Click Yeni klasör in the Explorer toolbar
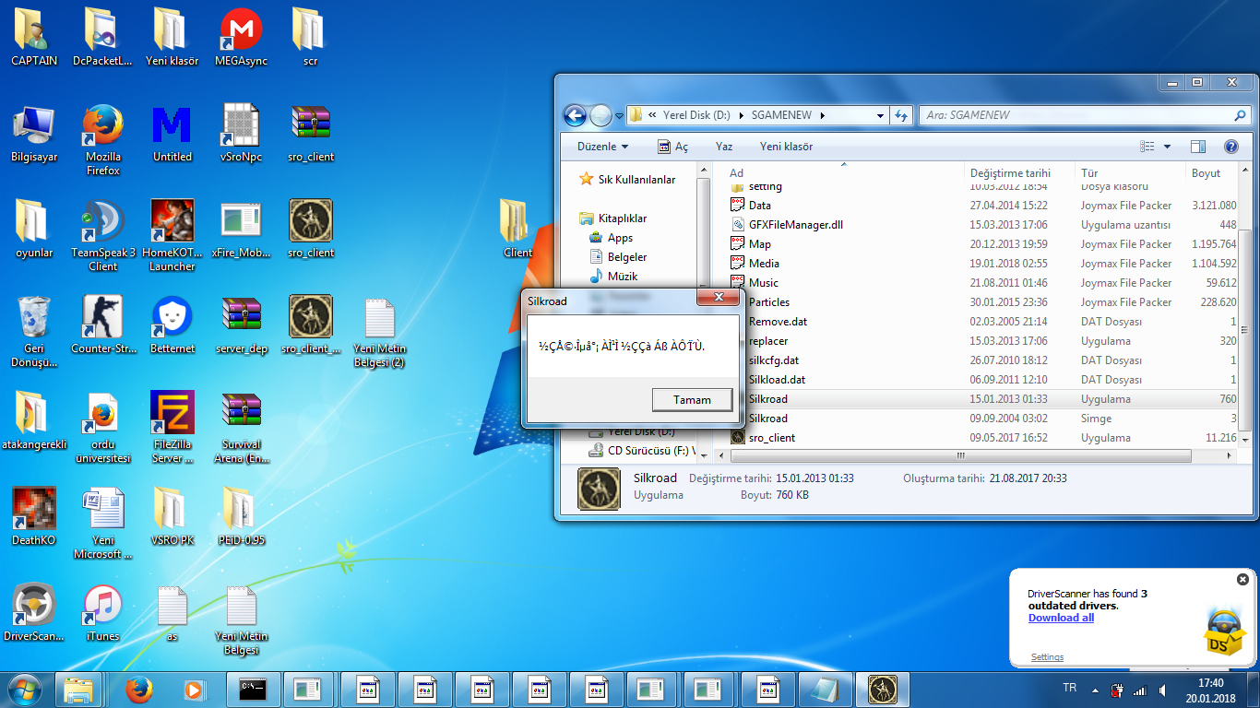1260x708 pixels. click(786, 147)
